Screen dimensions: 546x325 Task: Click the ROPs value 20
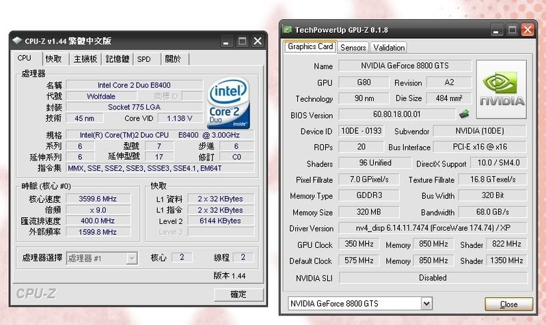coord(361,147)
